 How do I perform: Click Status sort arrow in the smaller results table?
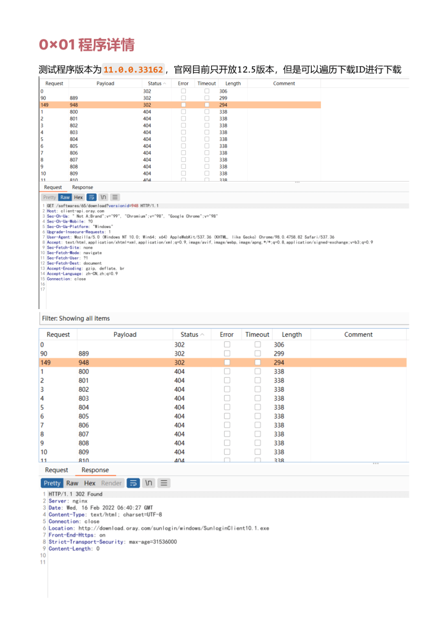tap(164, 83)
